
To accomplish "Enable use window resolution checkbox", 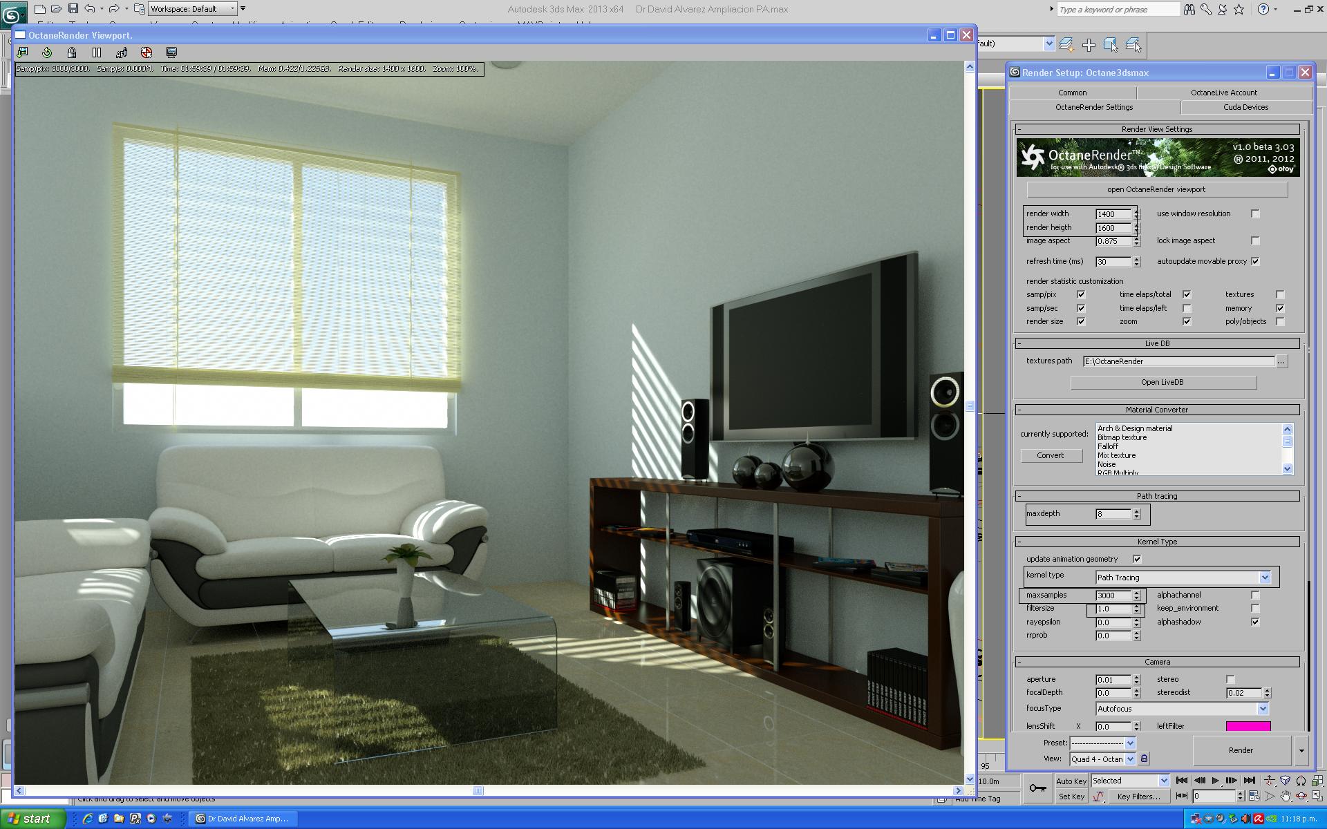I will 1255,214.
